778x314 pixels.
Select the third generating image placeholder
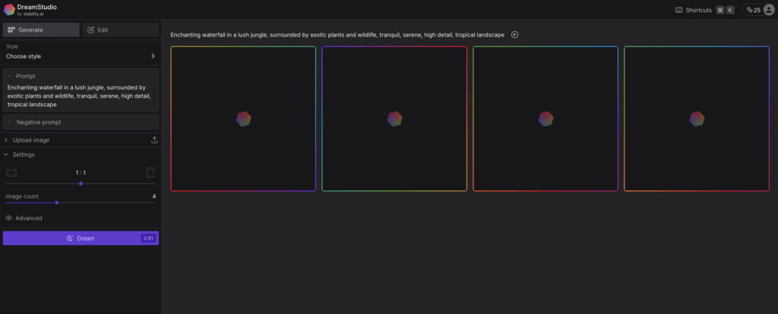point(546,119)
